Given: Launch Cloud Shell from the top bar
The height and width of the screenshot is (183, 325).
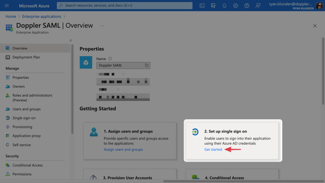Looking at the screenshot, I should click(202, 6).
